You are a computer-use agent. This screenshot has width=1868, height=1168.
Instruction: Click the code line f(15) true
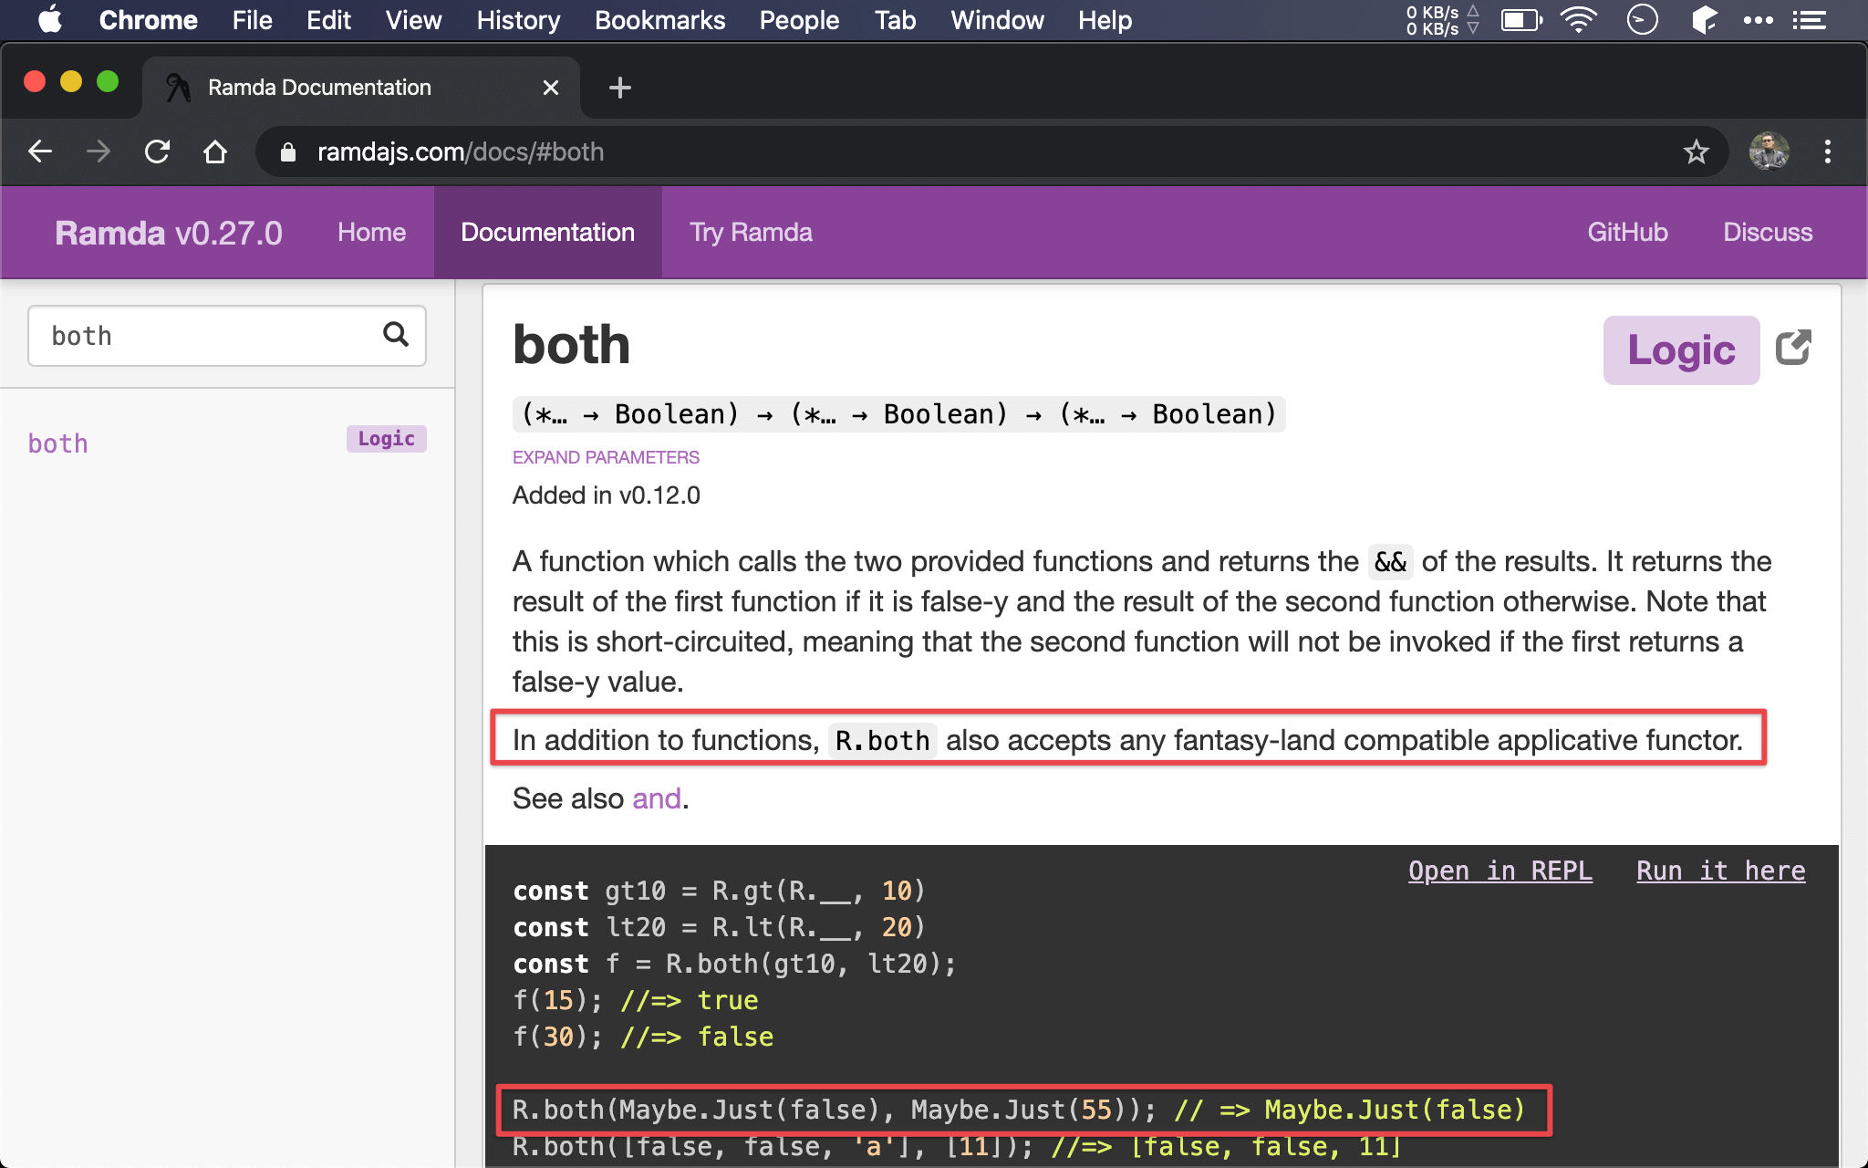[636, 1000]
